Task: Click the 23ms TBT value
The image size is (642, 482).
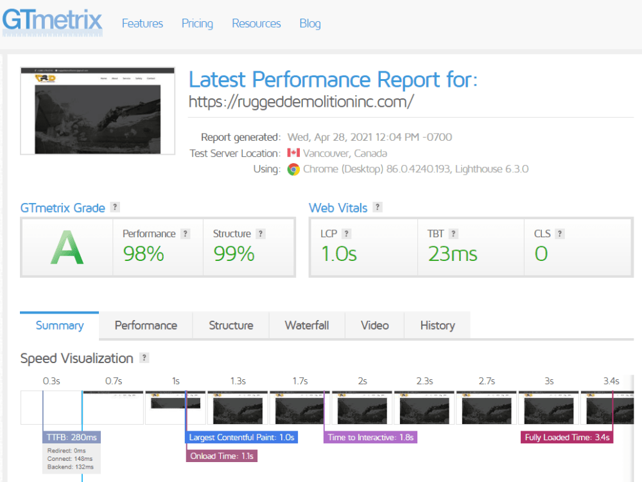Action: pyautogui.click(x=453, y=254)
